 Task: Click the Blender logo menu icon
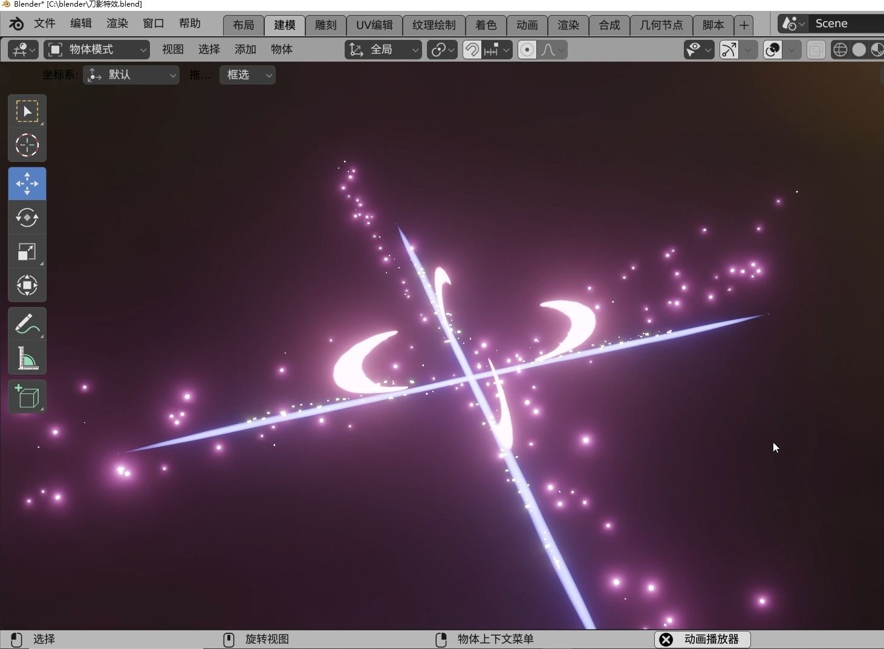(16, 24)
